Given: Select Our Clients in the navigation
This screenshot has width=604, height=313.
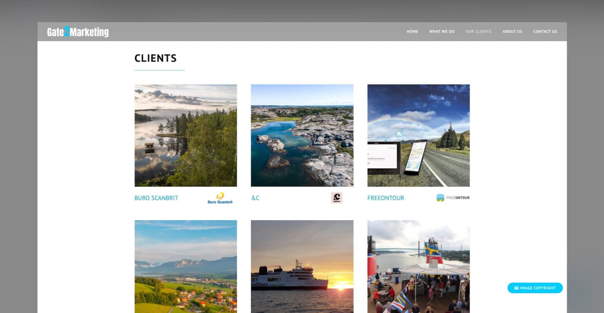Looking at the screenshot, I should (x=478, y=31).
